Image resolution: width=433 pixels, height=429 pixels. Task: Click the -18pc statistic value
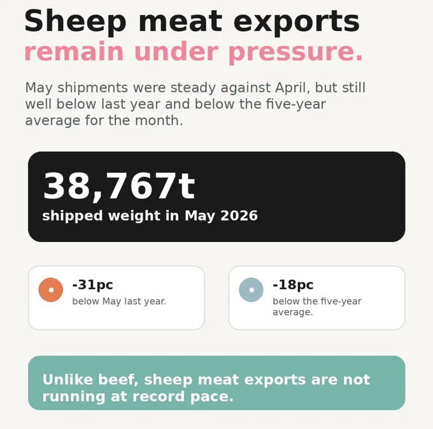tap(293, 285)
